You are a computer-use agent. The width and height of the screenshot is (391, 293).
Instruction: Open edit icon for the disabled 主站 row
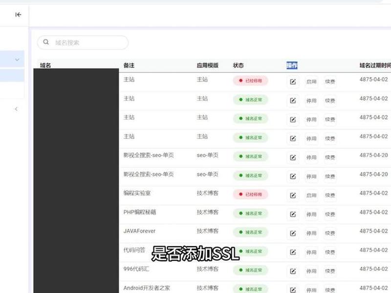[x=293, y=82]
